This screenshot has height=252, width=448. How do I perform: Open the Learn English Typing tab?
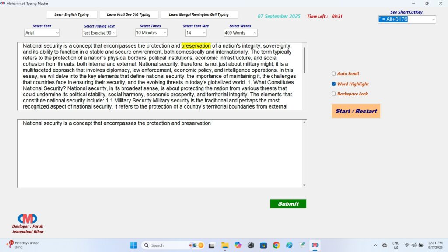72,14
